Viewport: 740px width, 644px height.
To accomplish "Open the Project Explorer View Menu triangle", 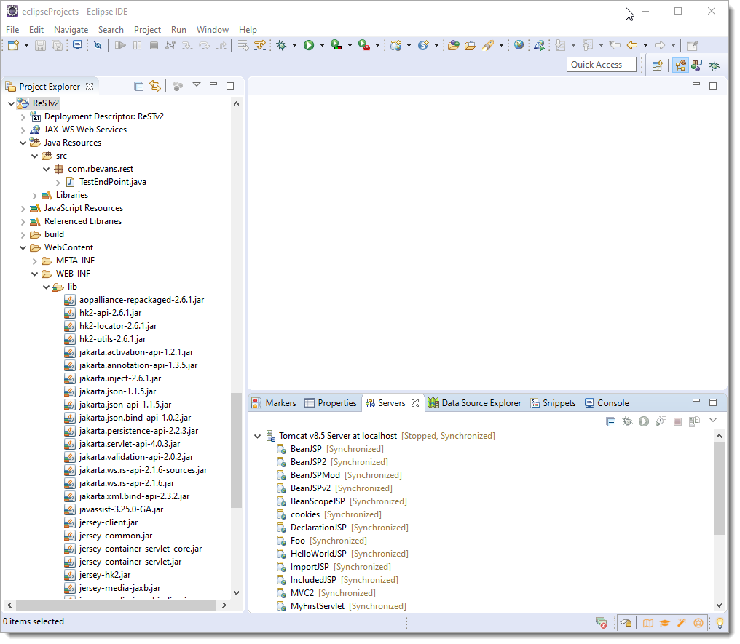I will pos(197,85).
